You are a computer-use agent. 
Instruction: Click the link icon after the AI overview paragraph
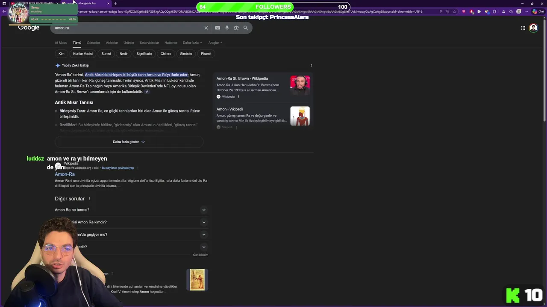pos(147,92)
